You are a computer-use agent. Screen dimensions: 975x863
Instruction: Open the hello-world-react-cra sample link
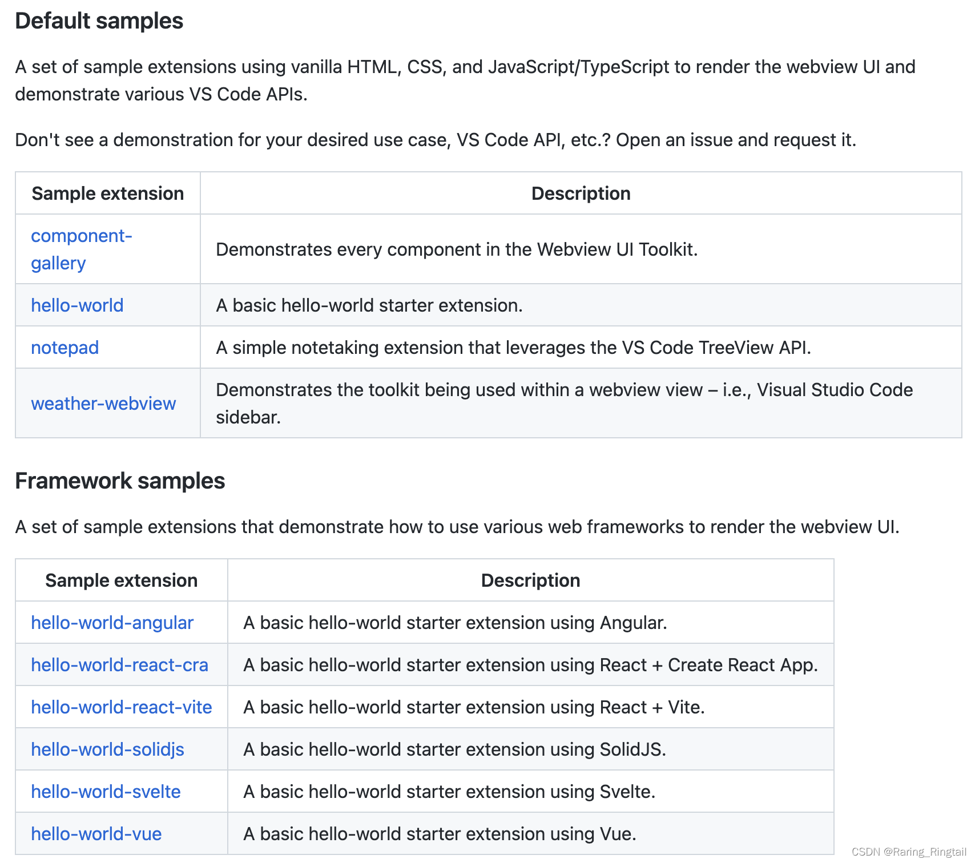point(119,665)
